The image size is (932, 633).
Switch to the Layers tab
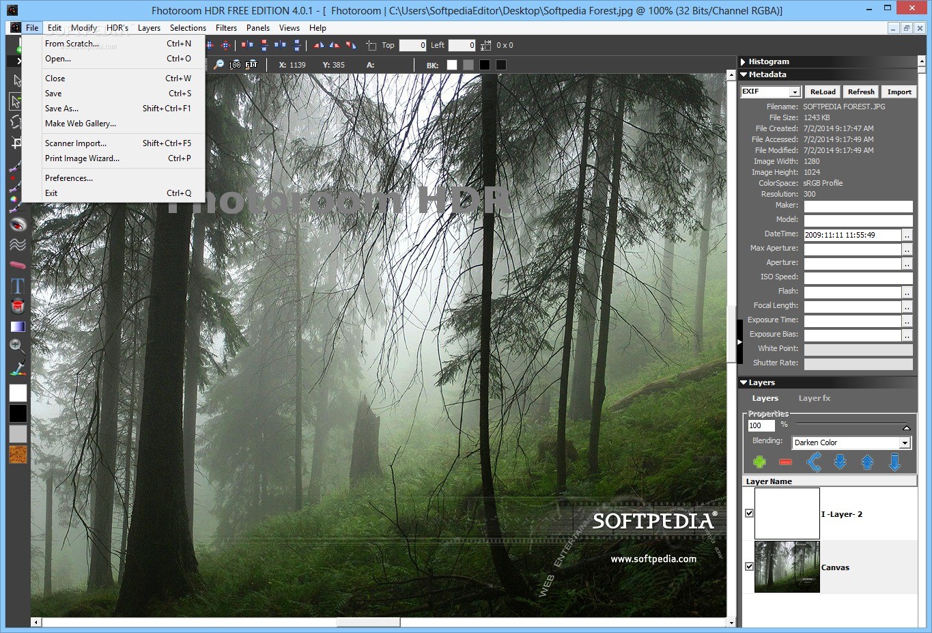pos(765,398)
